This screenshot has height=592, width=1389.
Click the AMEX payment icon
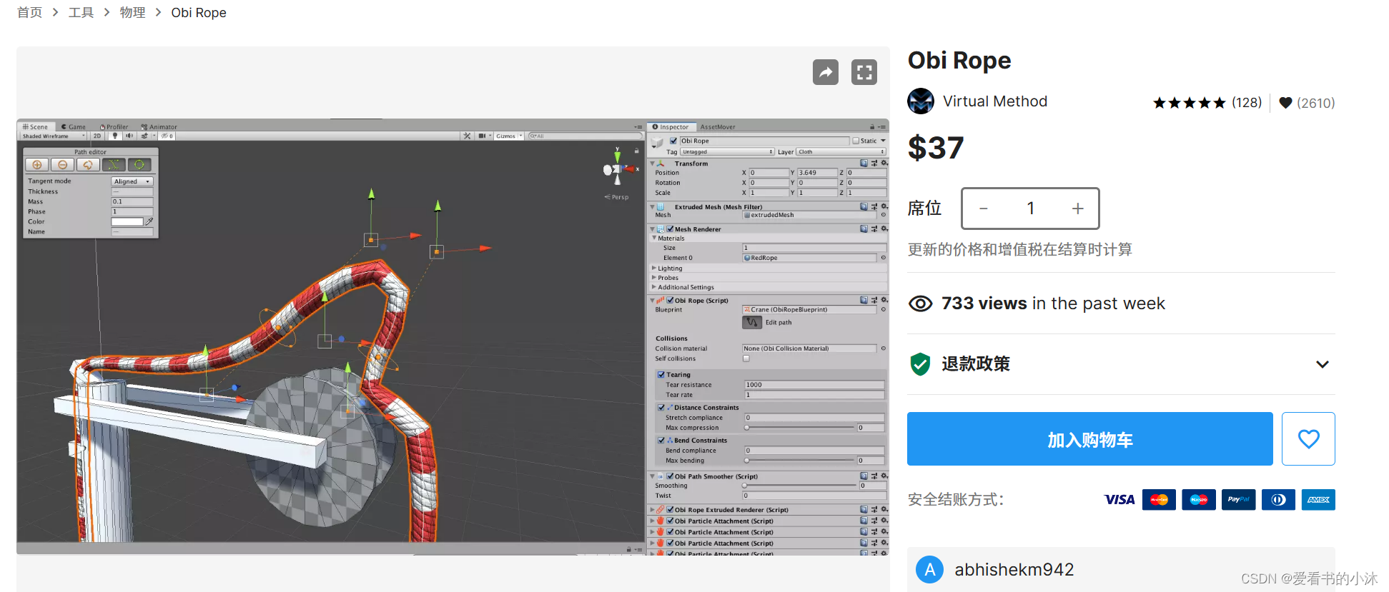pos(1318,500)
